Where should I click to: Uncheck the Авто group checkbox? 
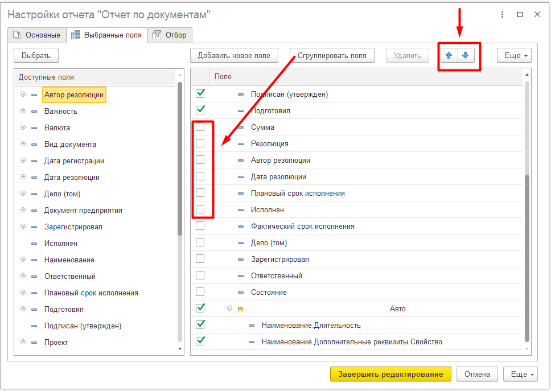200,308
